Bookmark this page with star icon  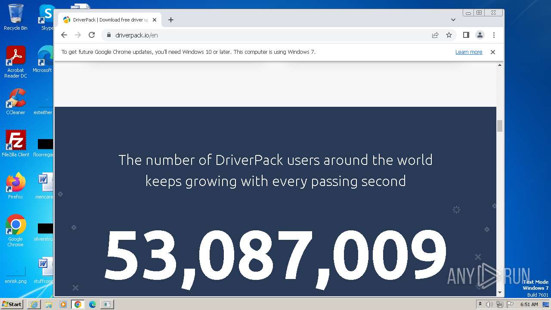click(x=449, y=35)
